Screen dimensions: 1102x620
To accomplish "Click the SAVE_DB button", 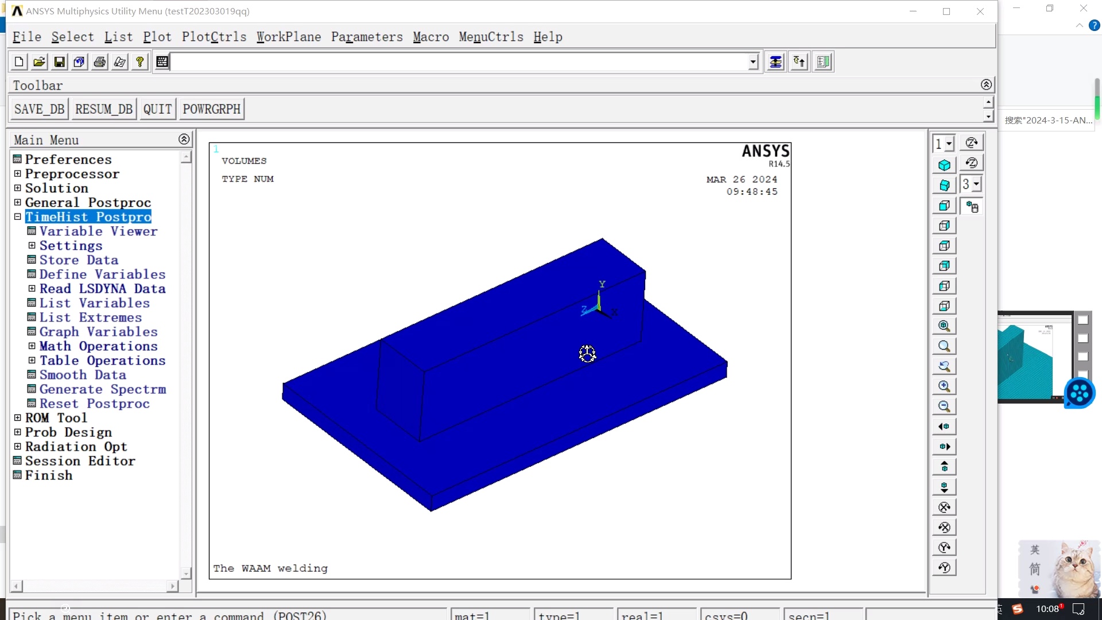I will 38,108.
